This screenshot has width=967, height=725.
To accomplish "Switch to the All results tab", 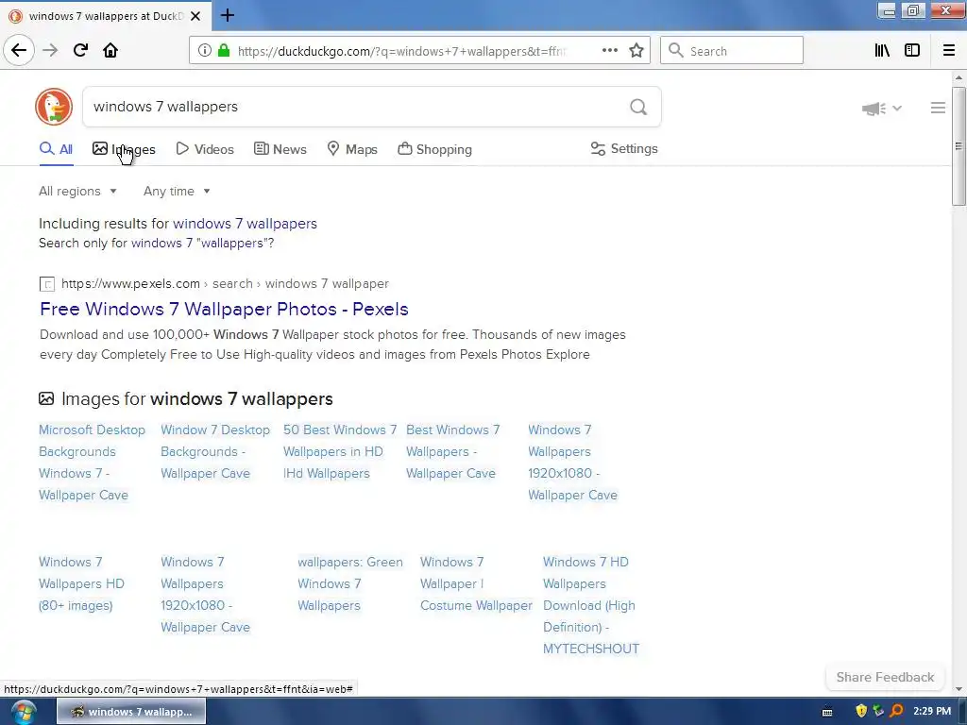I will pyautogui.click(x=56, y=149).
